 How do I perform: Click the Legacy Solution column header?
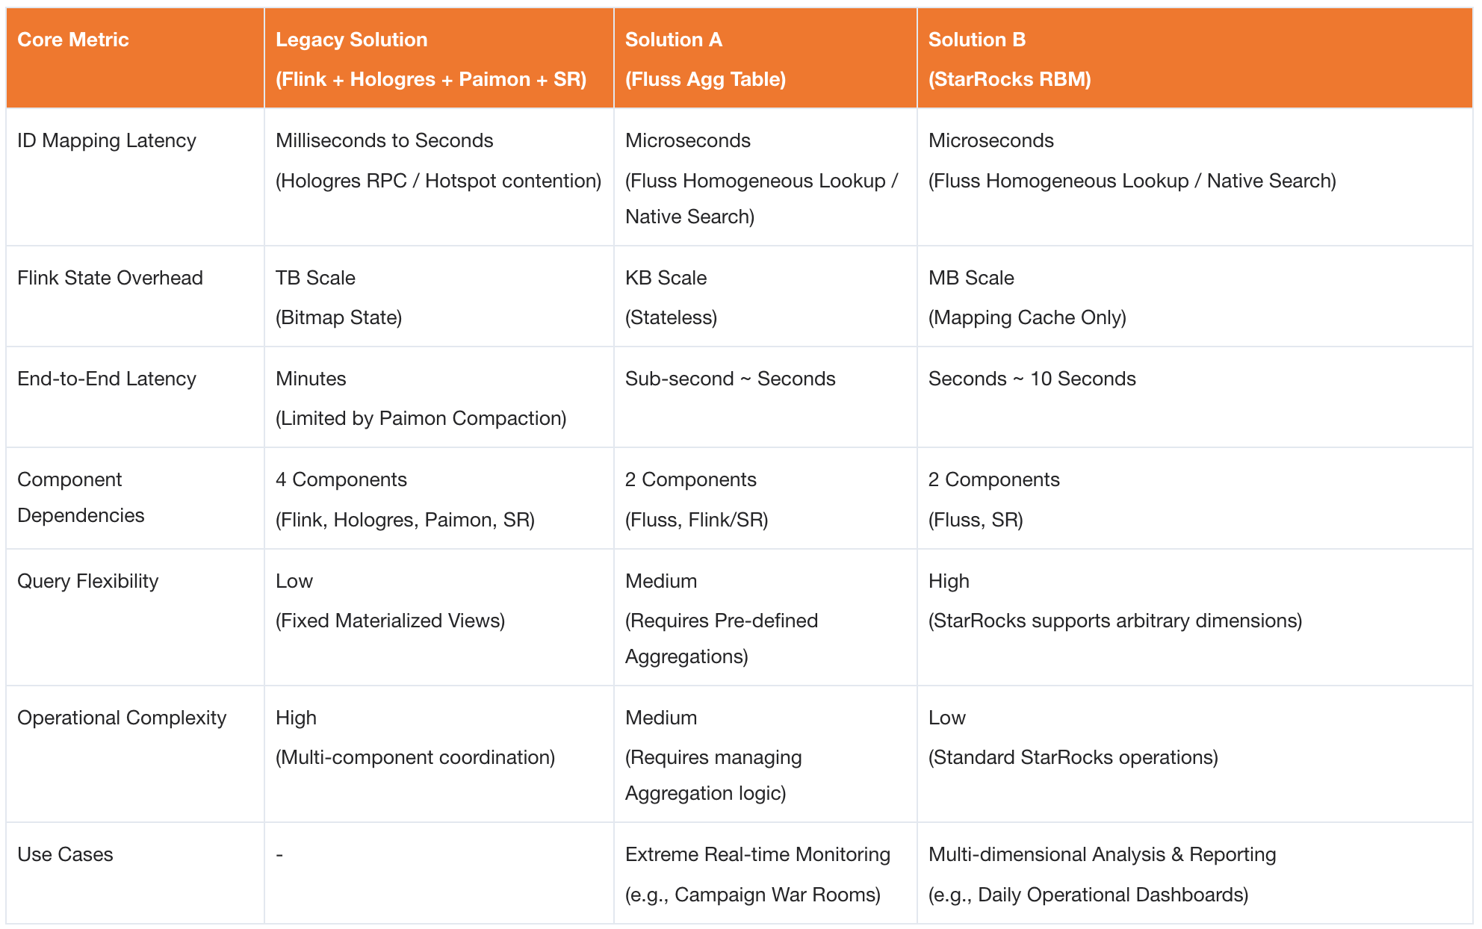coord(351,40)
